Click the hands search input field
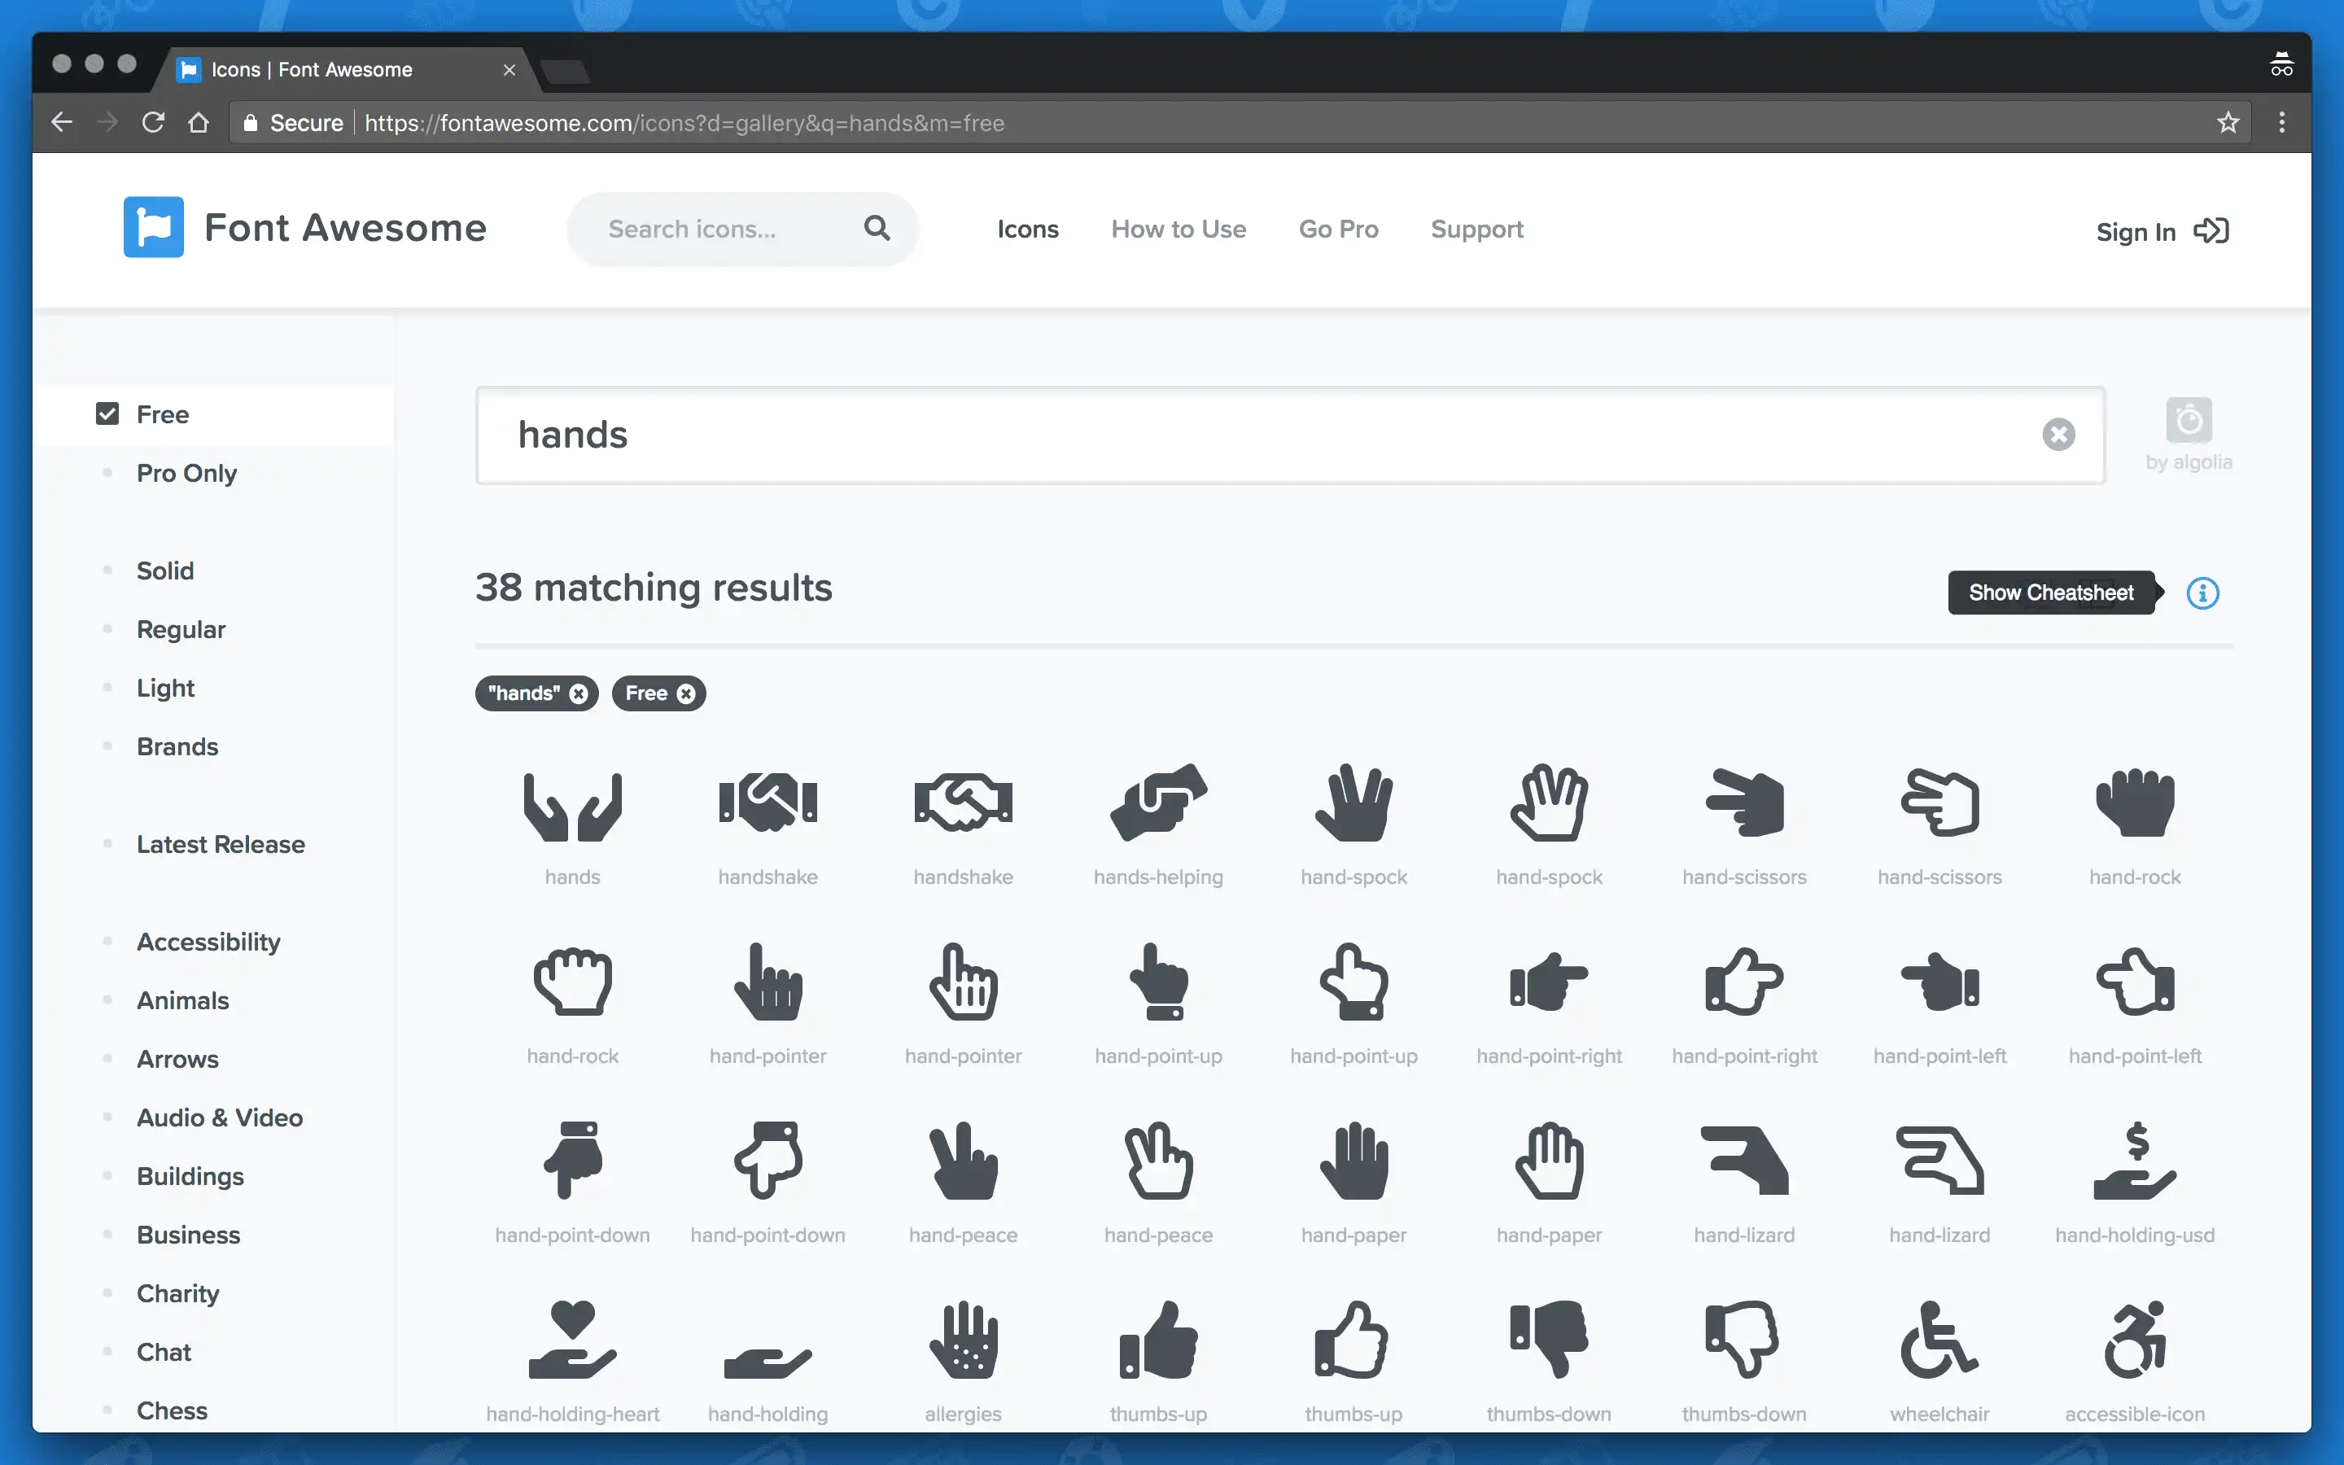The width and height of the screenshot is (2344, 1465). click(x=1289, y=434)
